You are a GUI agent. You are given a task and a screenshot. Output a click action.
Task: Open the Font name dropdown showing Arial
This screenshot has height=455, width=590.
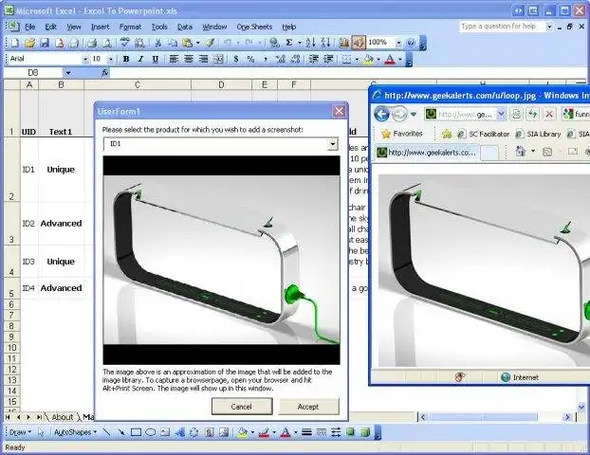click(85, 59)
